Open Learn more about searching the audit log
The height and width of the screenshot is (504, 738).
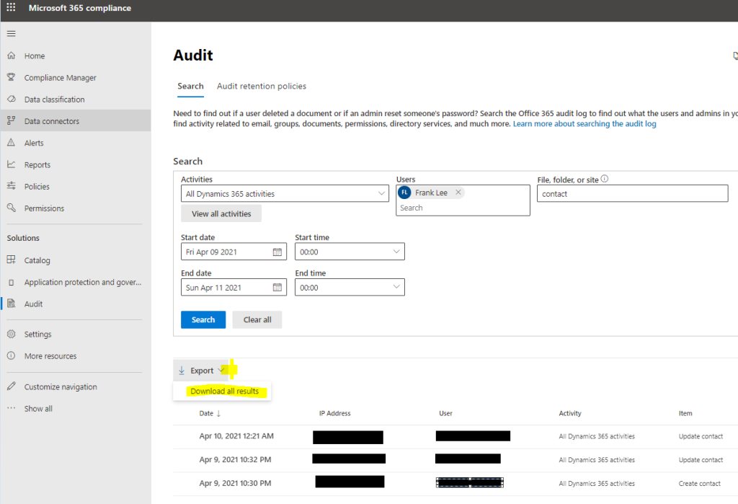584,124
